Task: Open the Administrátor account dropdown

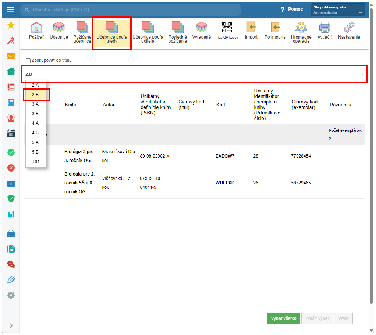Action: 338,10
